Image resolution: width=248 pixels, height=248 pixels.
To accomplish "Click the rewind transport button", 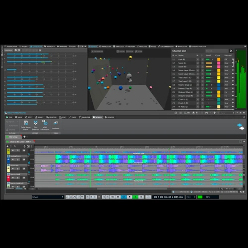I will [x=113, y=197].
